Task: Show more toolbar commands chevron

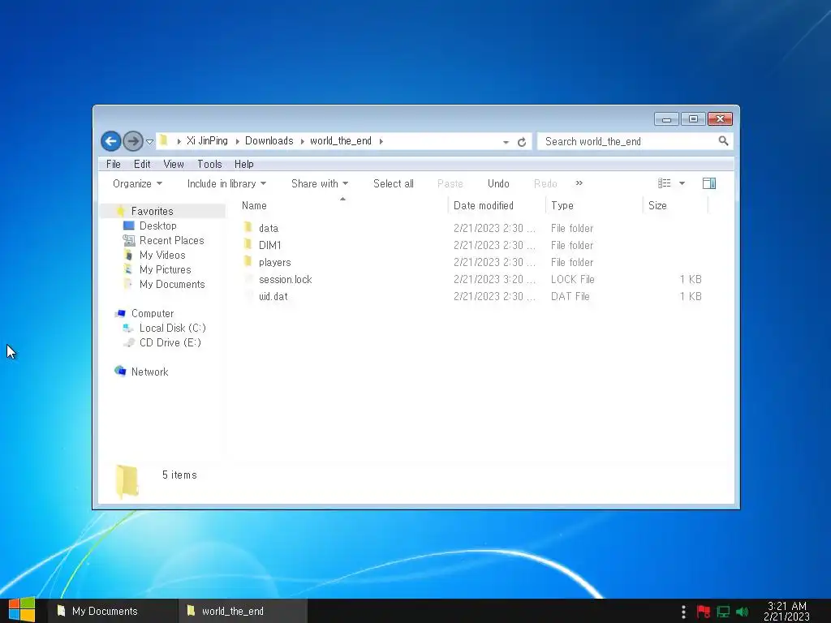Action: coord(579,183)
